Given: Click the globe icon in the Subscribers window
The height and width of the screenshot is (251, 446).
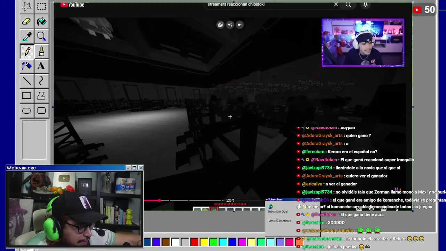Looking at the screenshot, I should pos(270,207).
